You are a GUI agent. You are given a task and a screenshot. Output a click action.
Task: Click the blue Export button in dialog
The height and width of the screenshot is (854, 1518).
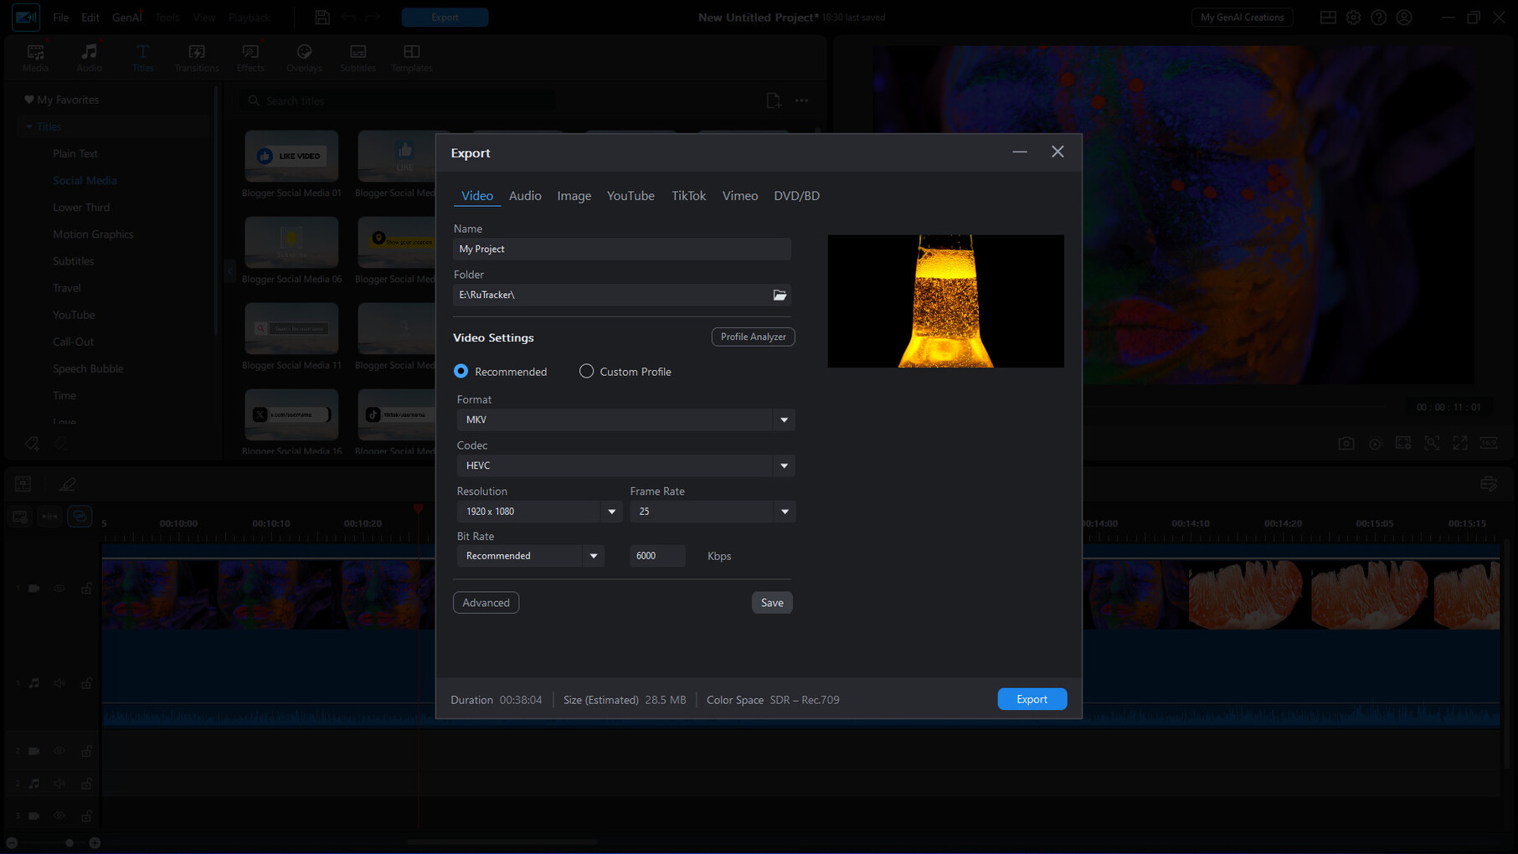tap(1032, 699)
